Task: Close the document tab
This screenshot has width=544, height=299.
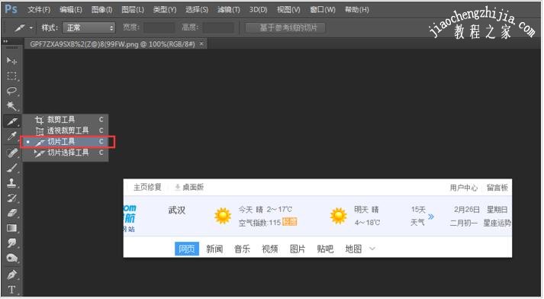Action: (x=201, y=44)
